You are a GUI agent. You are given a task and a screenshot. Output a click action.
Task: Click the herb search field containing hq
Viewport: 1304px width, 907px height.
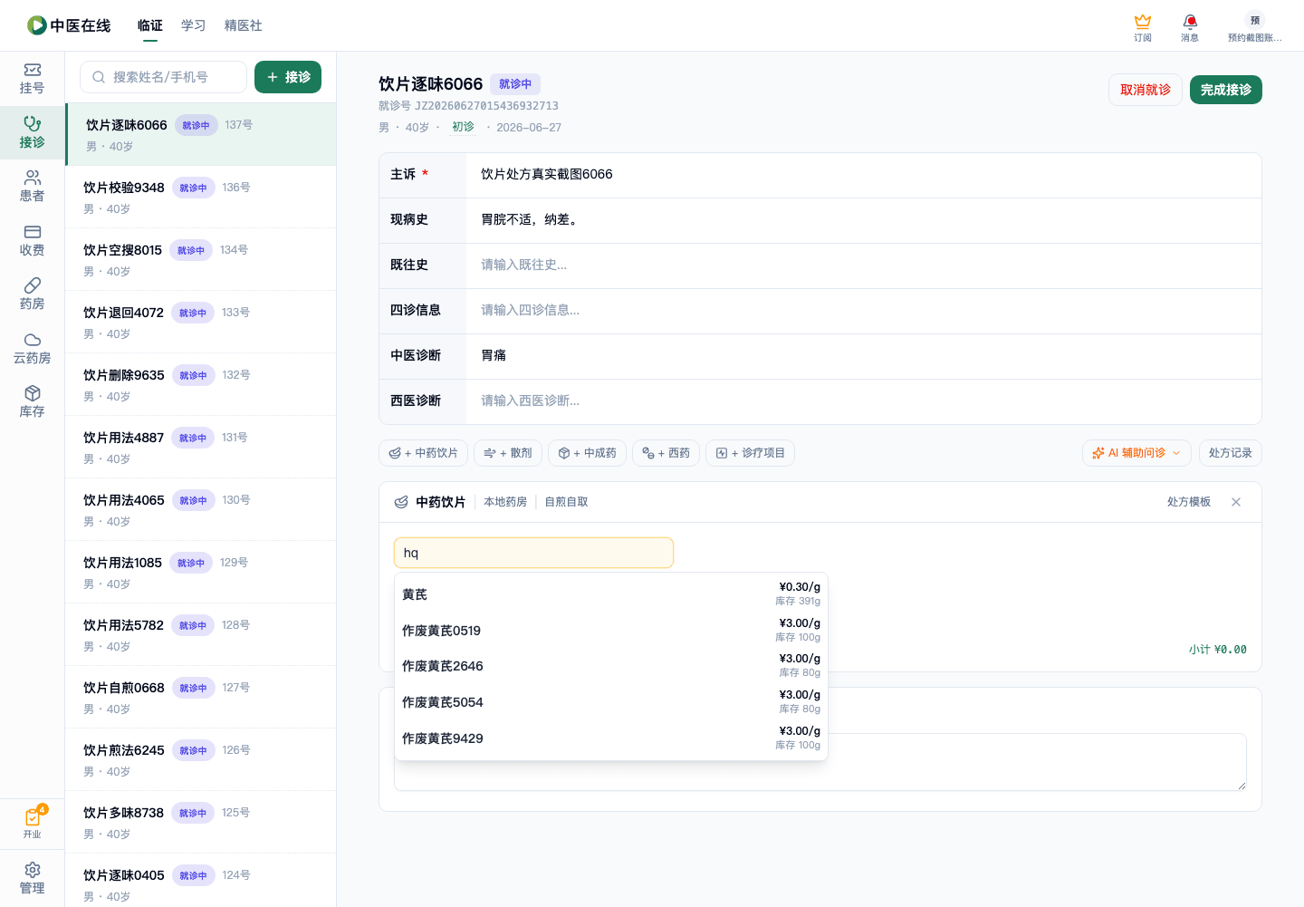pyautogui.click(x=533, y=553)
